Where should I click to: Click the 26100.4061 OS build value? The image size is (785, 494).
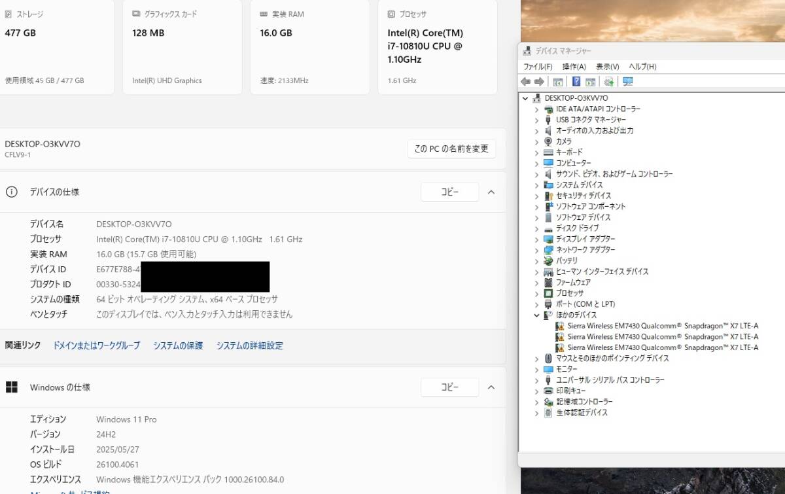click(x=117, y=464)
